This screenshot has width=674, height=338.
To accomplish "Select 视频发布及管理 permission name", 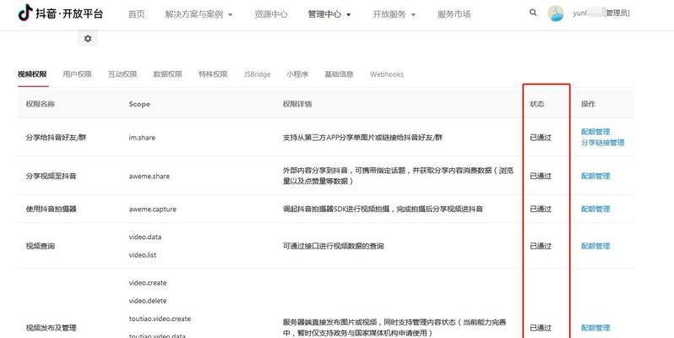I will (52, 328).
